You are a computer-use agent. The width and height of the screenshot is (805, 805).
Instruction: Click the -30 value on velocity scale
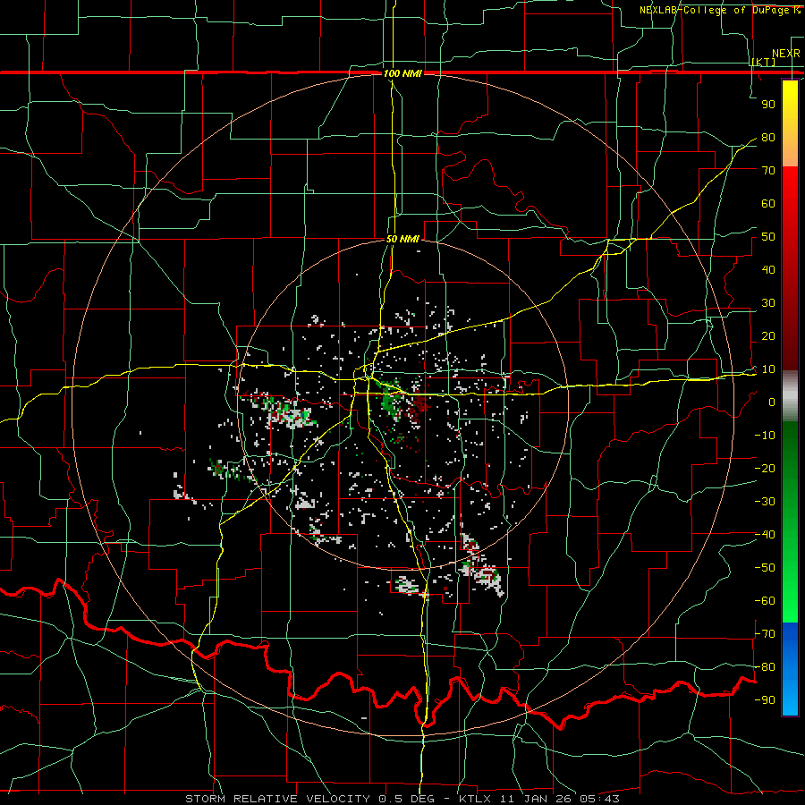765,502
